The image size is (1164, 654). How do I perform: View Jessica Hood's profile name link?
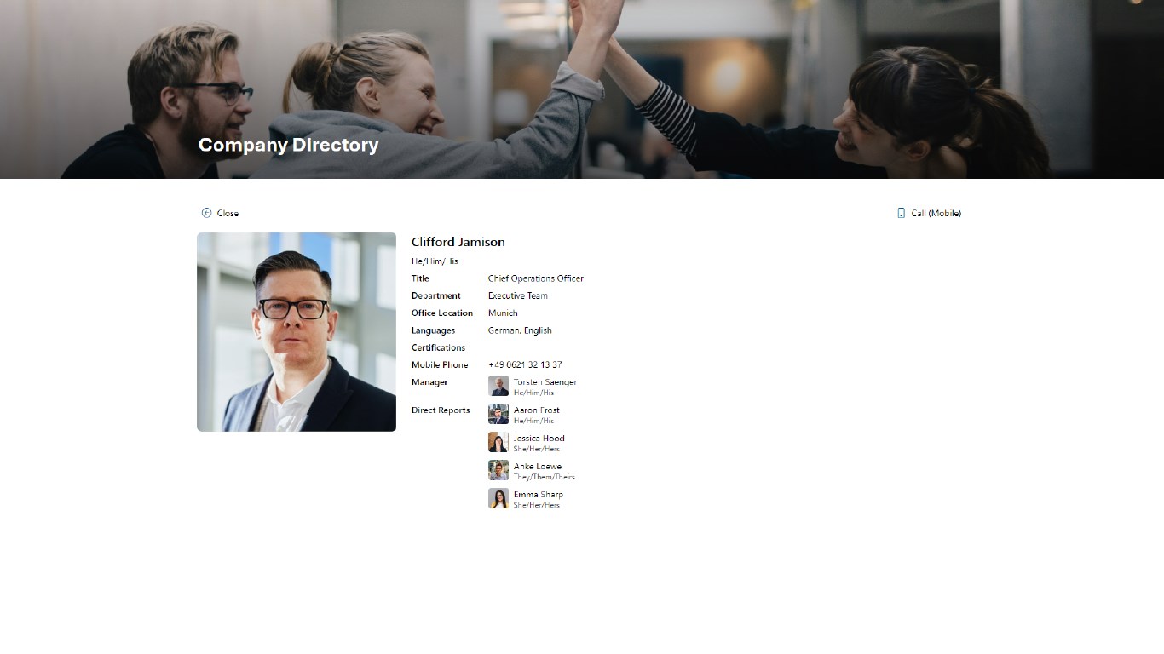tap(539, 439)
